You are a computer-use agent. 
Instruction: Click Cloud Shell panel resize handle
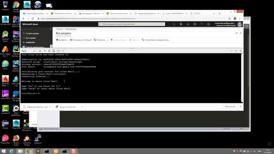(x=132, y=48)
